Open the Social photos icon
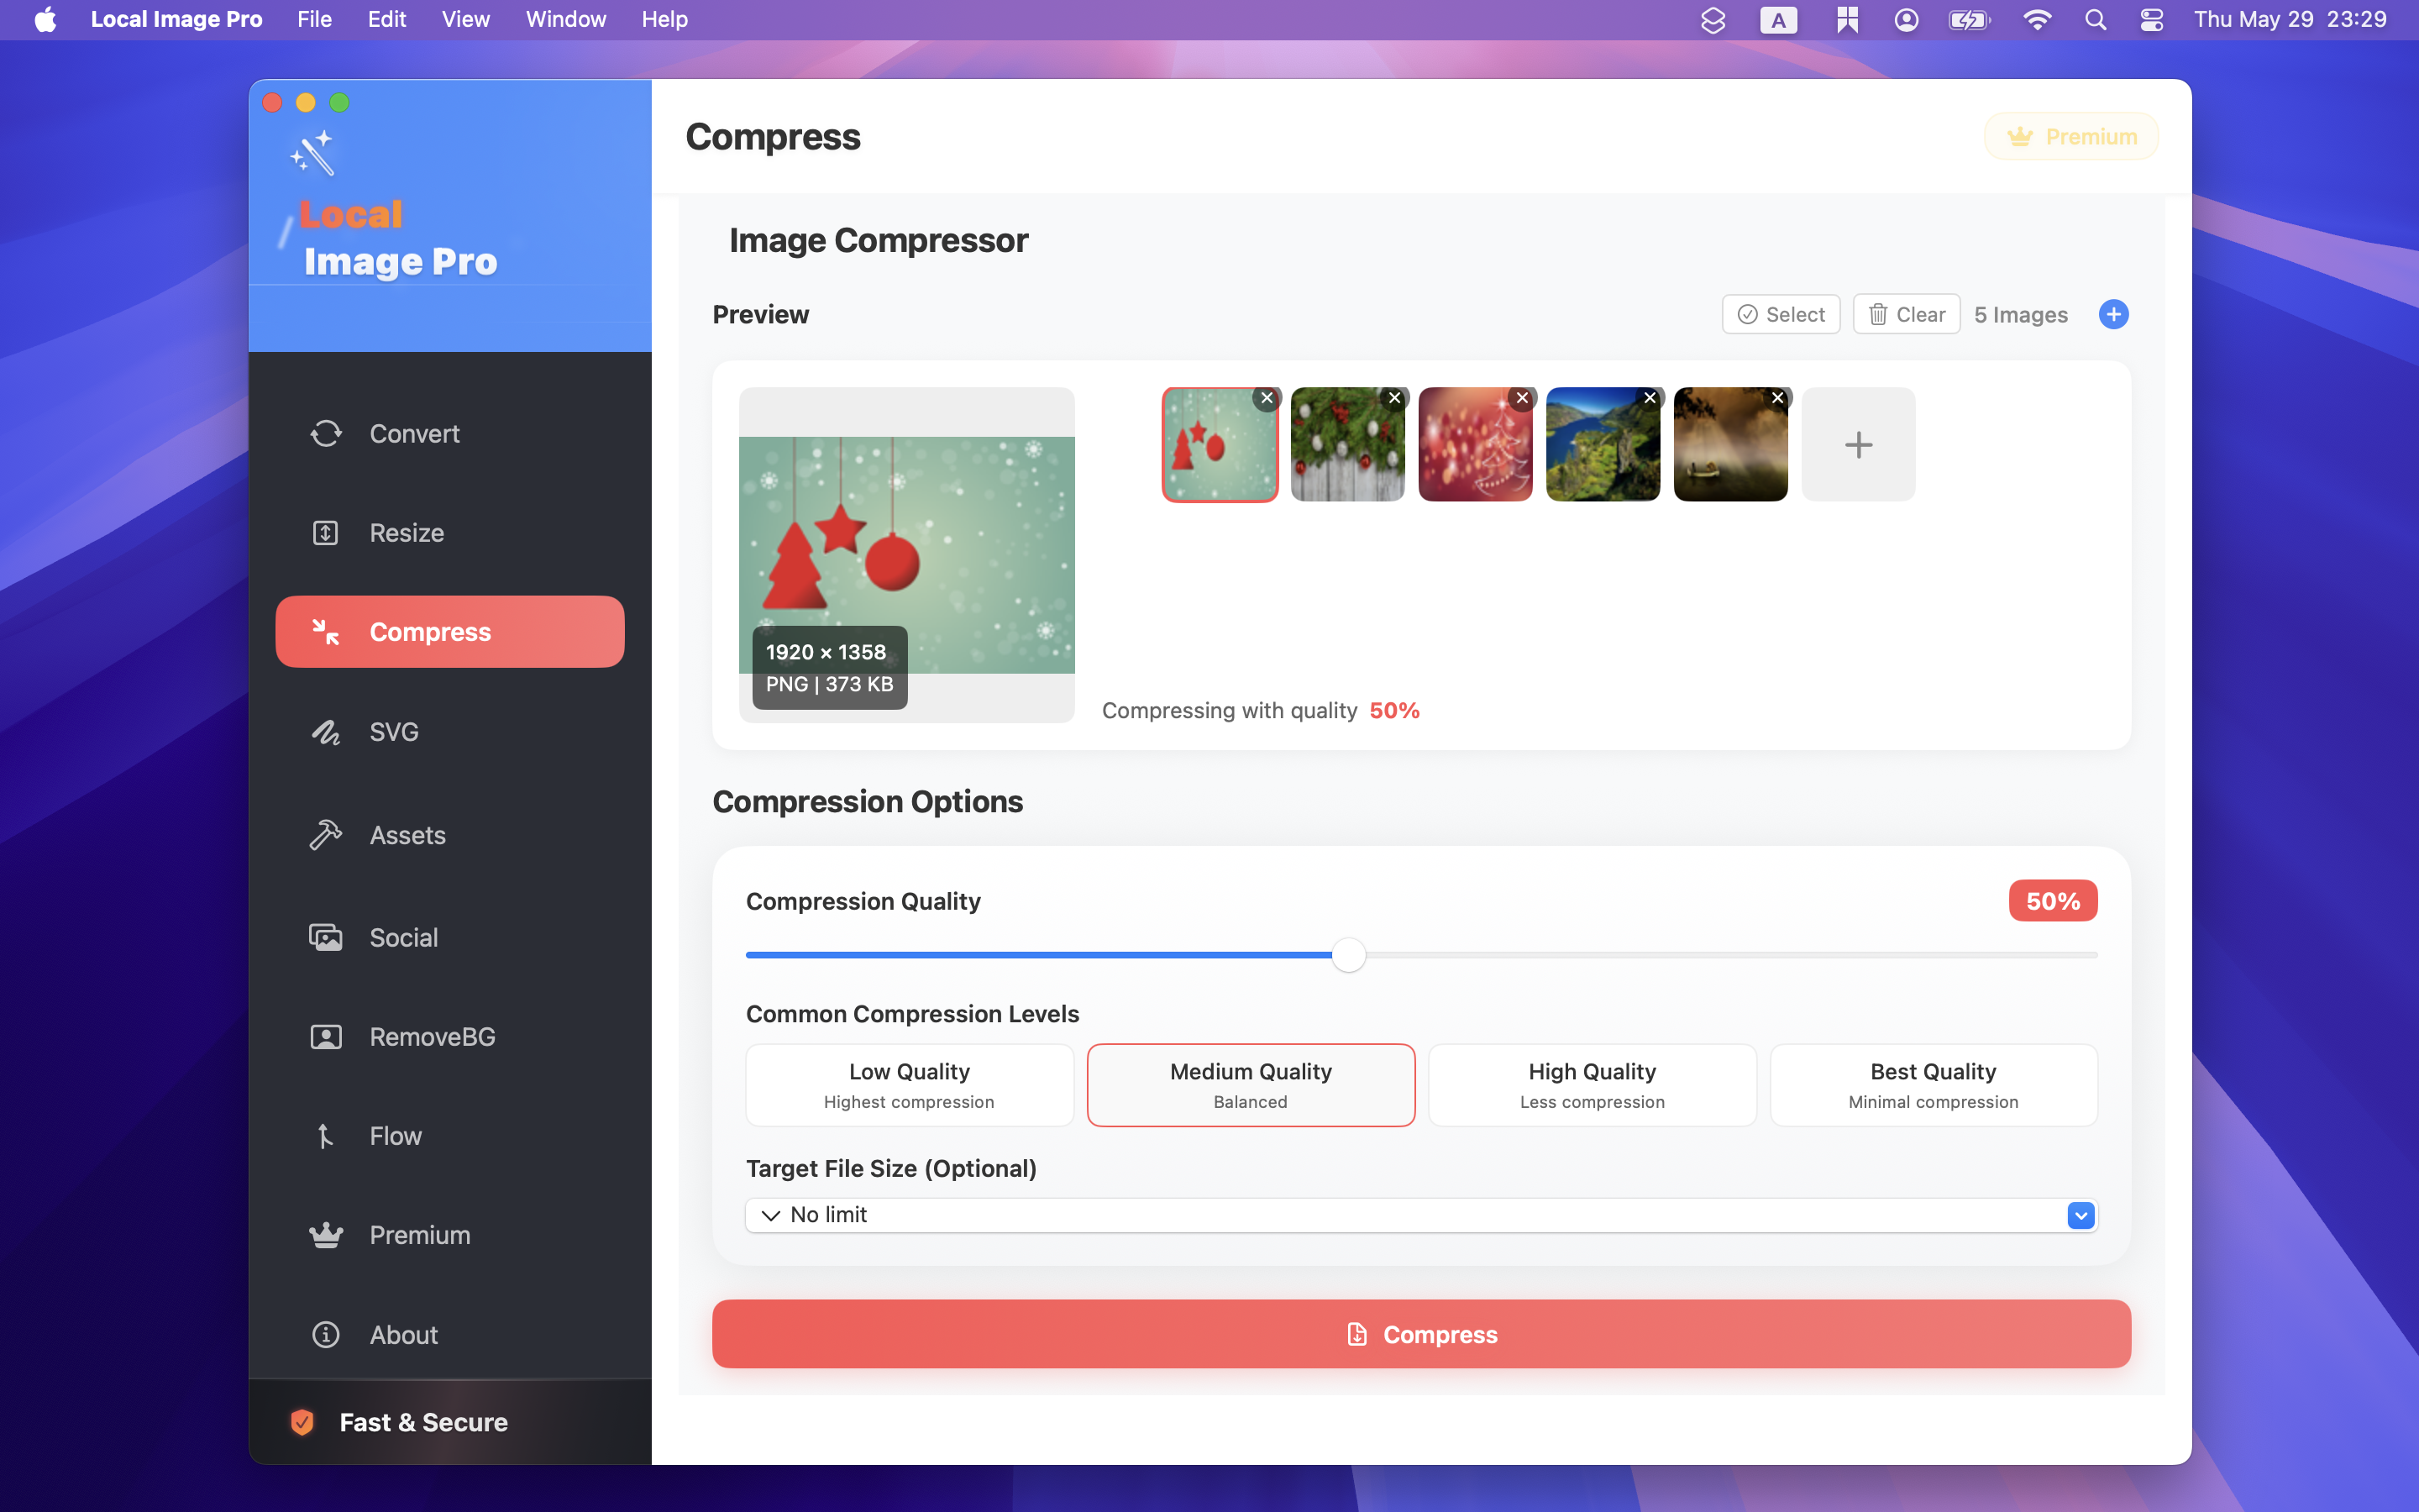Image resolution: width=2419 pixels, height=1512 pixels. pos(326,937)
